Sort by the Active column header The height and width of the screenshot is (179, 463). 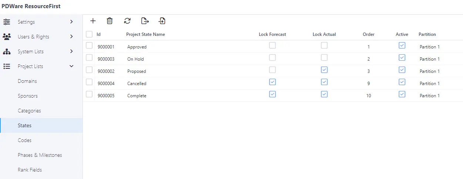402,34
